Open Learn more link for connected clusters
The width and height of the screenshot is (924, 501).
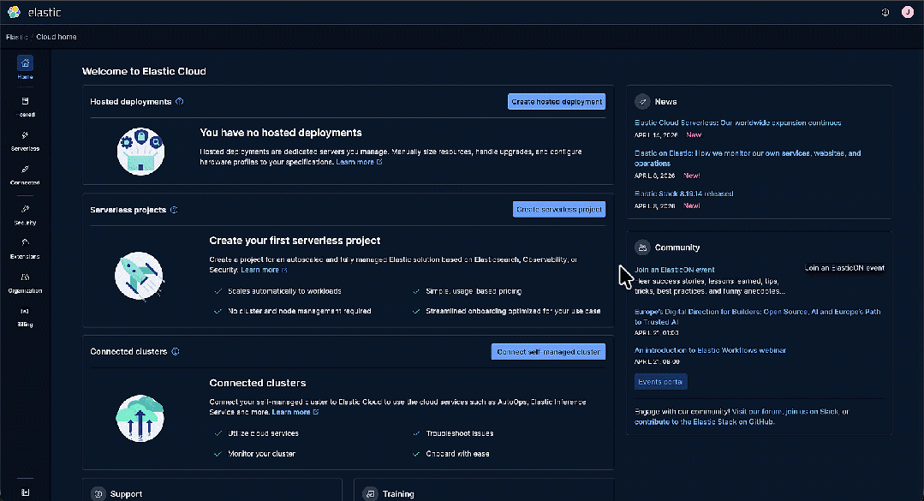(295, 412)
